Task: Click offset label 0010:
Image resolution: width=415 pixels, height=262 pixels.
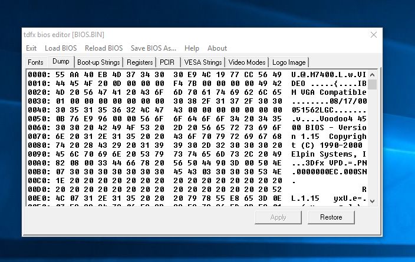Action: pyautogui.click(x=39, y=84)
